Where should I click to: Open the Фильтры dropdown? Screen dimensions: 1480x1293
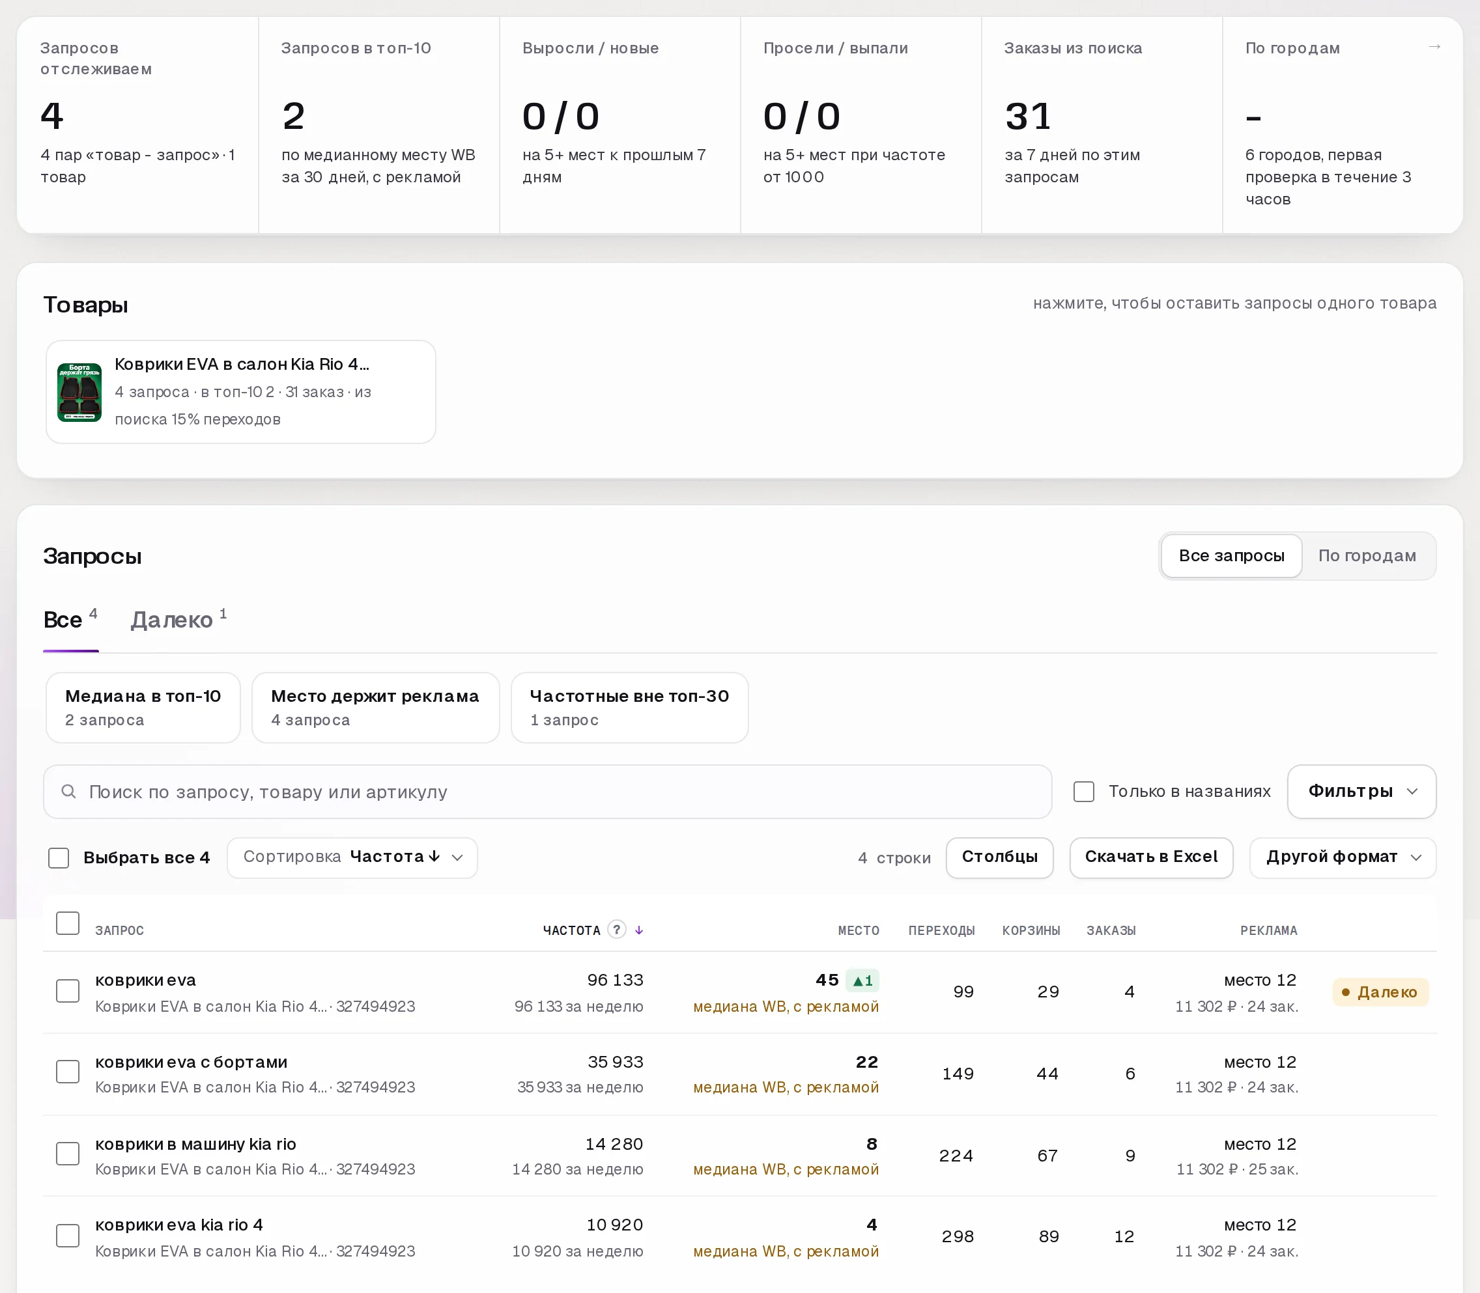(1361, 792)
